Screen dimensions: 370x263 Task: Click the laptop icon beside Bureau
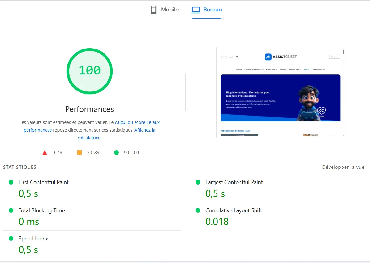(196, 10)
